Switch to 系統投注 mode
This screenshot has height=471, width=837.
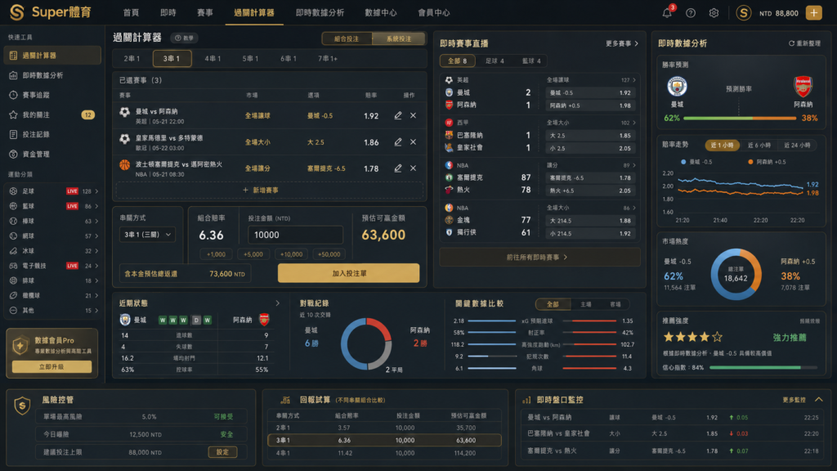pyautogui.click(x=399, y=38)
